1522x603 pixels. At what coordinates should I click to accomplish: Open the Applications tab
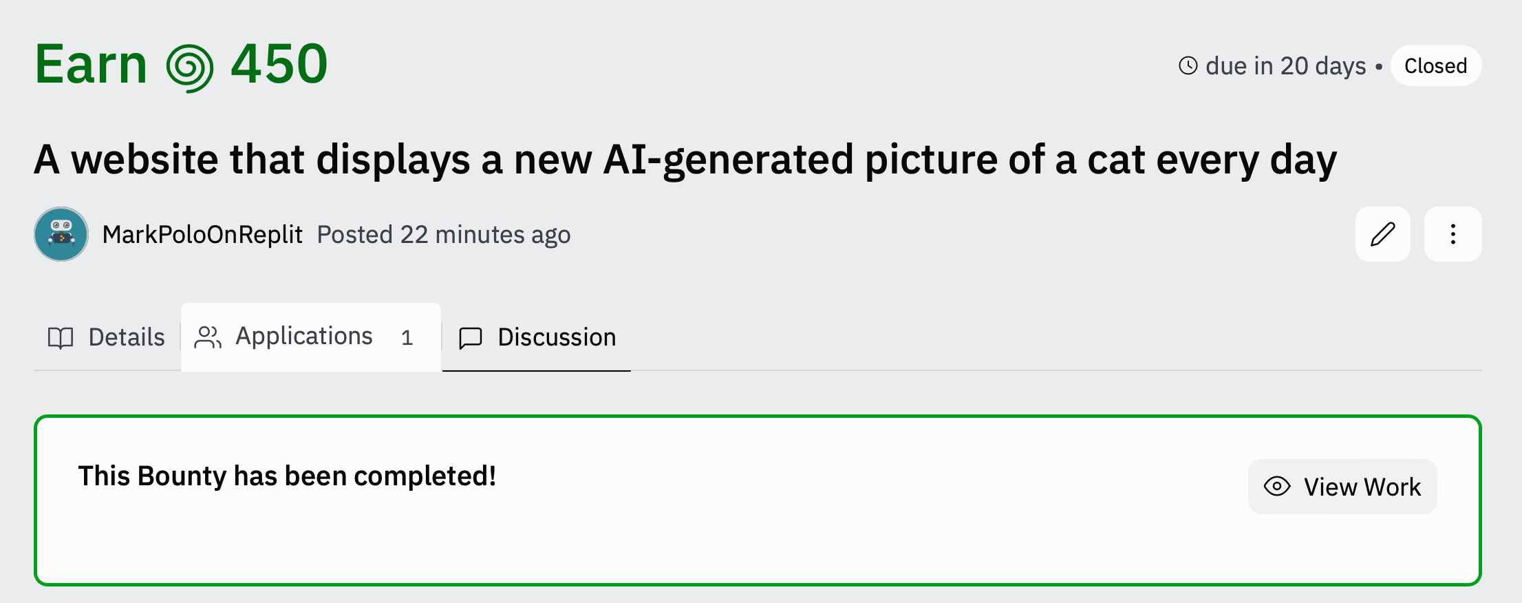[x=311, y=337]
